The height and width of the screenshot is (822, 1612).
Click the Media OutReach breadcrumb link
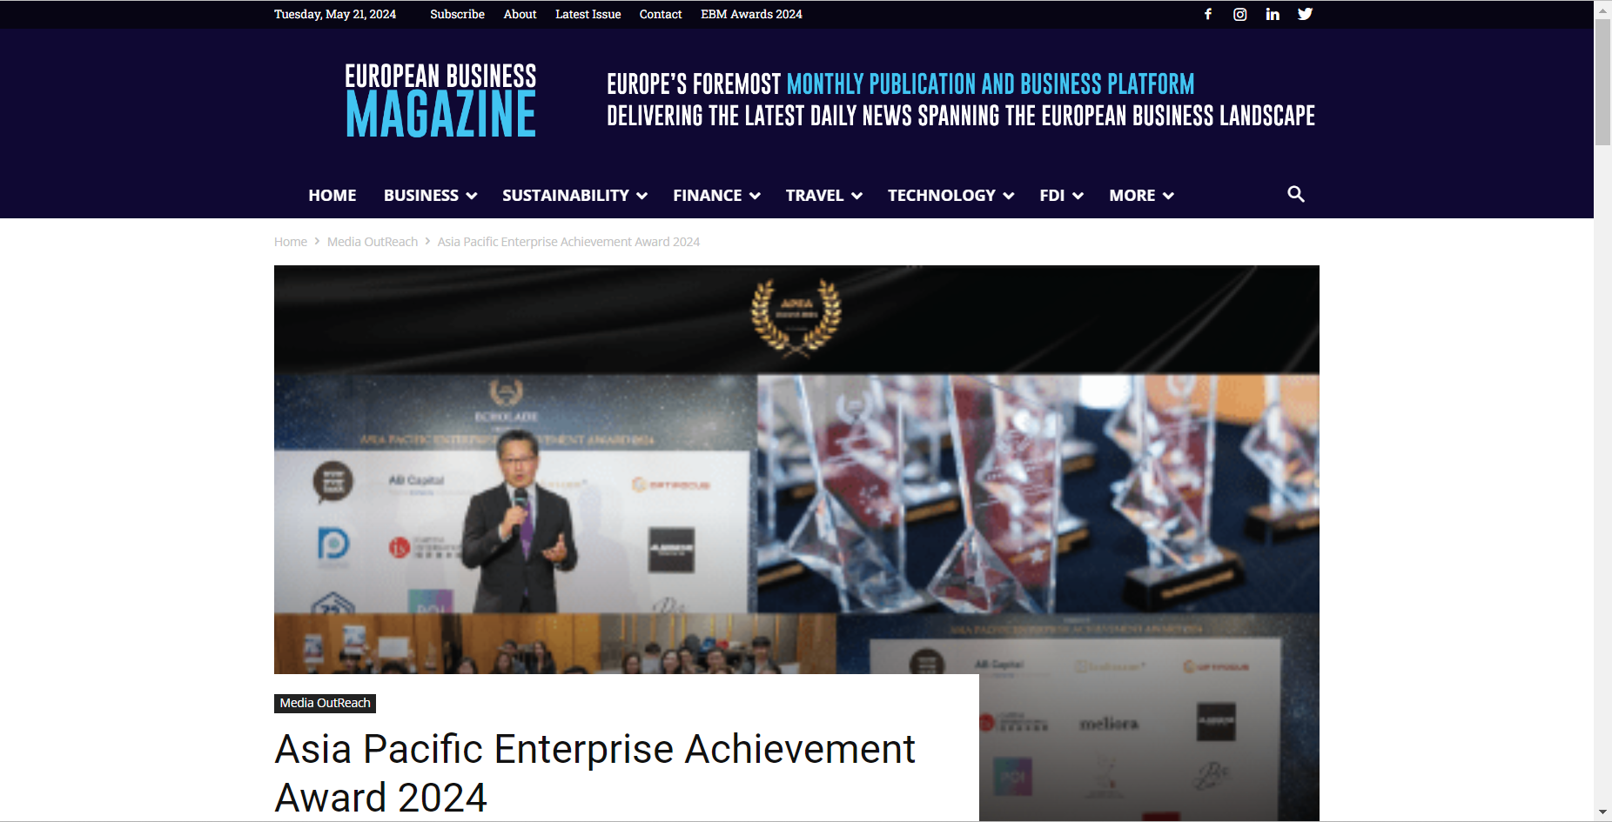coord(373,242)
